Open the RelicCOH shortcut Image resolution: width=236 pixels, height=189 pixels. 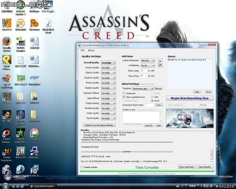coord(21,152)
